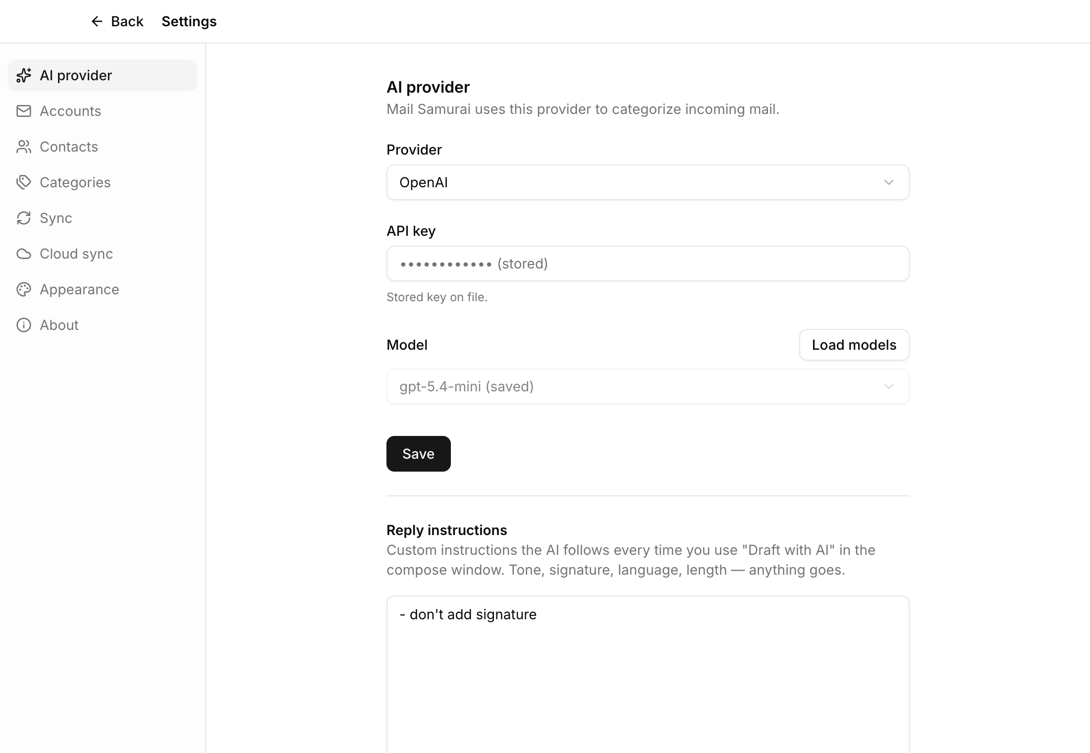The image size is (1090, 753).
Task: Click the palette icon for Appearance
Action: 24,289
